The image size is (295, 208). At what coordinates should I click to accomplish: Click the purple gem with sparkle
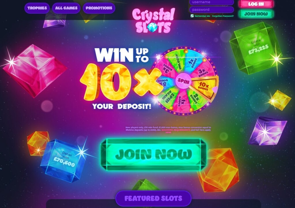coord(268,131)
